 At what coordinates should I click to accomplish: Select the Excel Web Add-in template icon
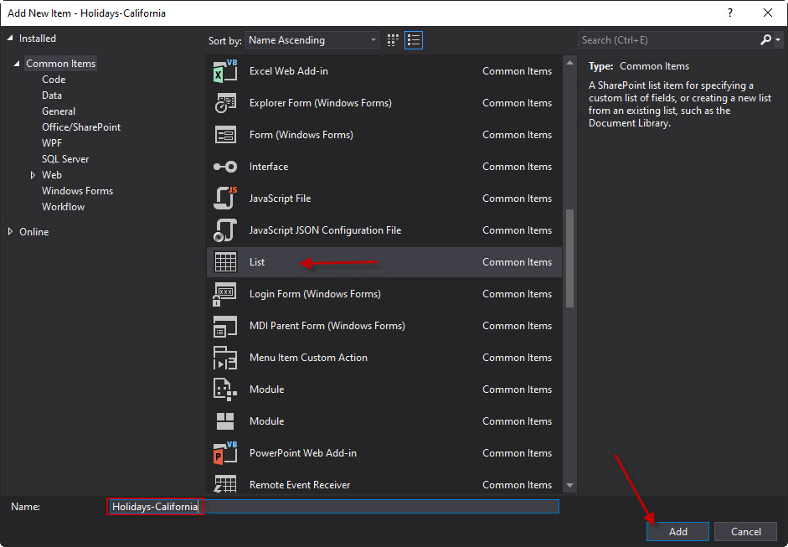(x=225, y=71)
